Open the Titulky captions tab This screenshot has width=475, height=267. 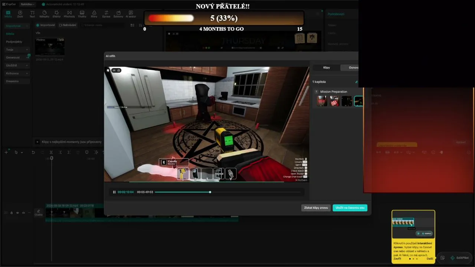[82, 14]
